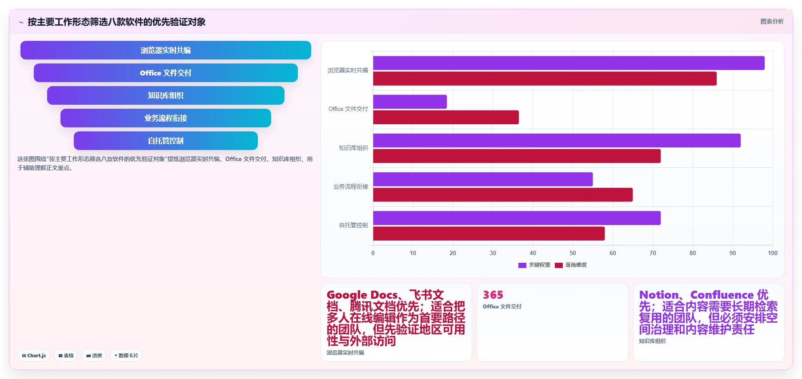Click the red 落地难度 bar for 浏览器实时共编

[x=545, y=79]
